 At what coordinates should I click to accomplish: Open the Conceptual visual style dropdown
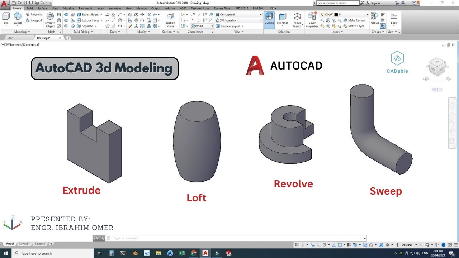point(239,15)
